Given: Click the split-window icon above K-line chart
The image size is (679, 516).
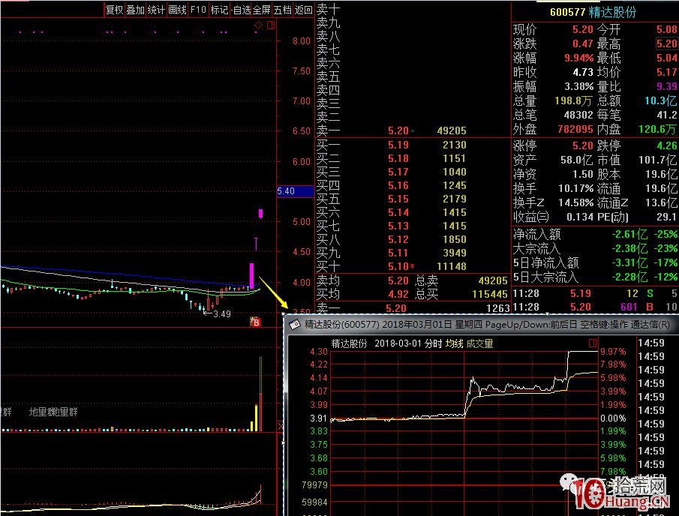Looking at the screenshot, I should click(x=271, y=25).
